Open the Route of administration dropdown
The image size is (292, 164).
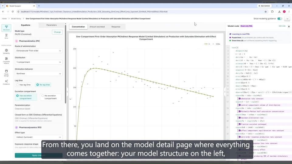[39, 51]
